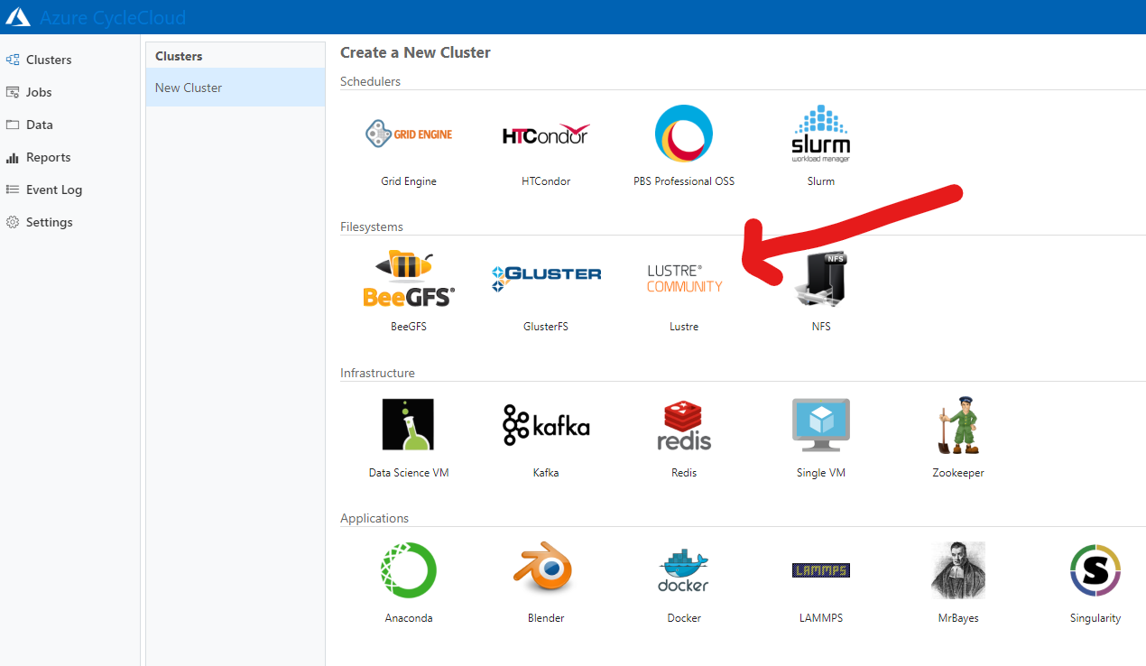This screenshot has height=666, width=1146.
Task: Select the Grid Engine scheduler icon
Action: click(409, 134)
